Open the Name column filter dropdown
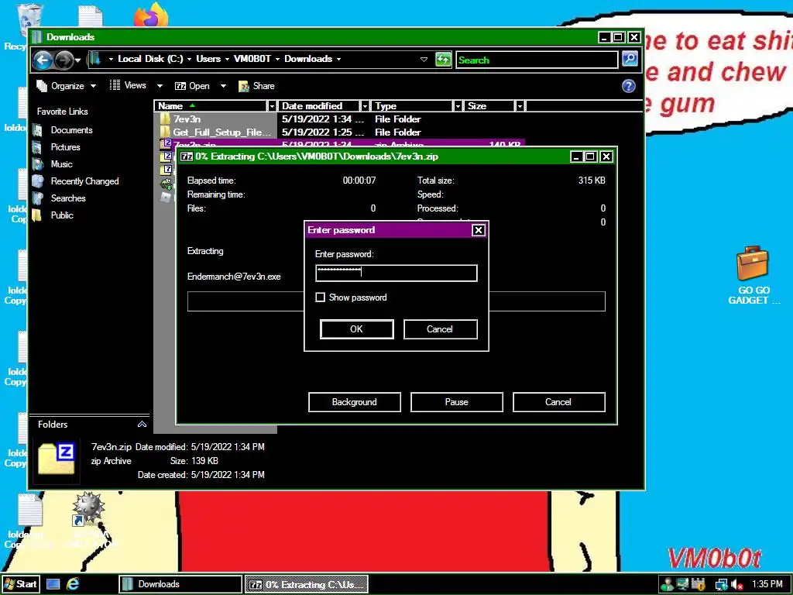 272,105
